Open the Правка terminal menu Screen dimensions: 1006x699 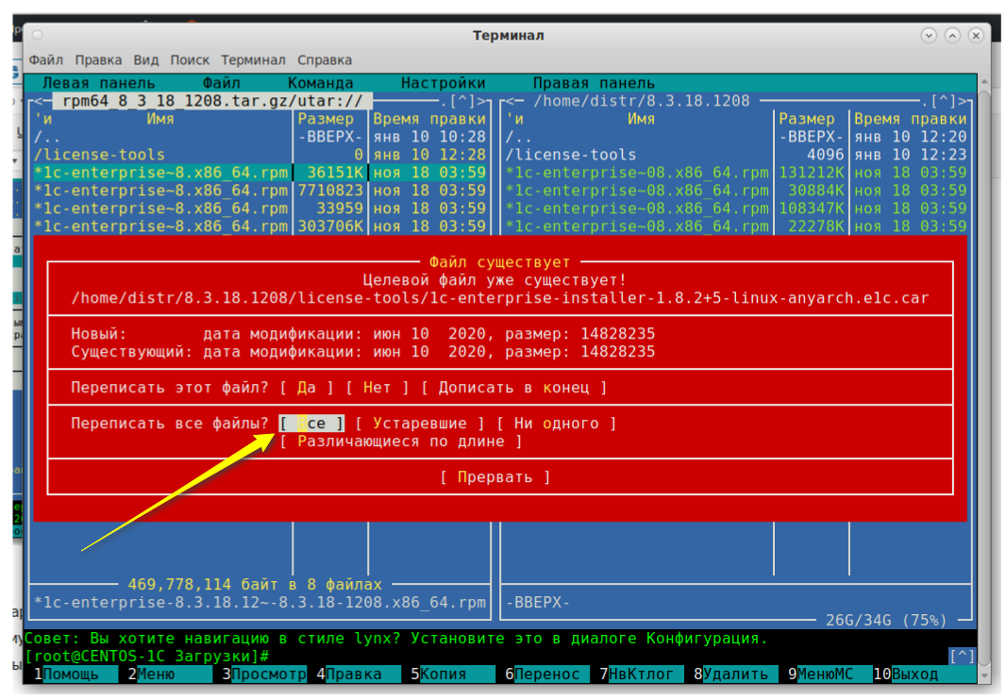(x=98, y=59)
